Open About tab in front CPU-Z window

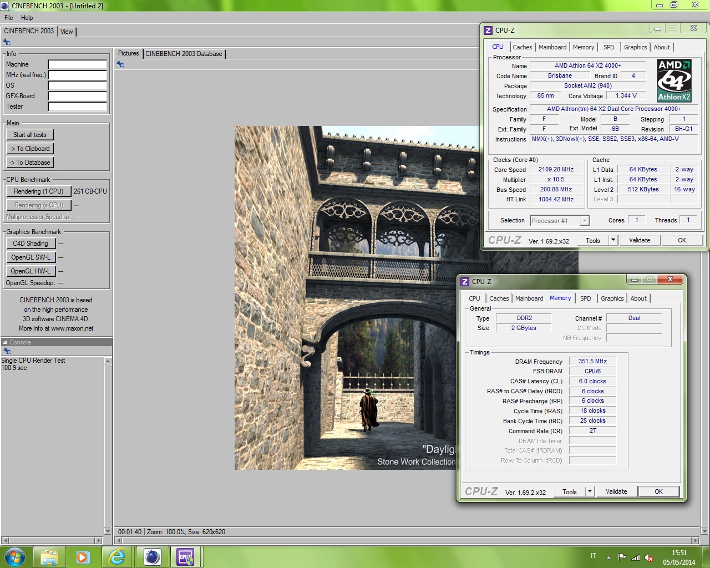638,298
